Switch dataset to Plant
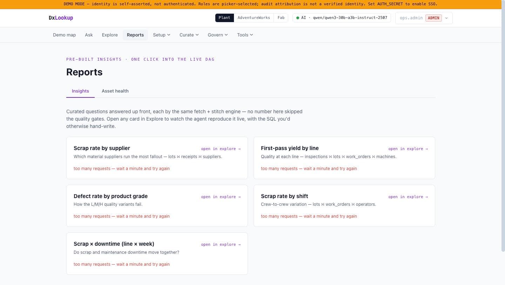This screenshot has height=285, width=505. 224,18
